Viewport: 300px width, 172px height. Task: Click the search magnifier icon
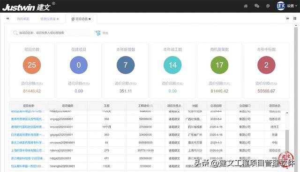tap(15, 33)
